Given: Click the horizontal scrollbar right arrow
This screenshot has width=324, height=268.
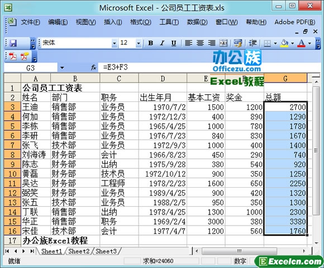Looking at the screenshot, I should [304, 251].
